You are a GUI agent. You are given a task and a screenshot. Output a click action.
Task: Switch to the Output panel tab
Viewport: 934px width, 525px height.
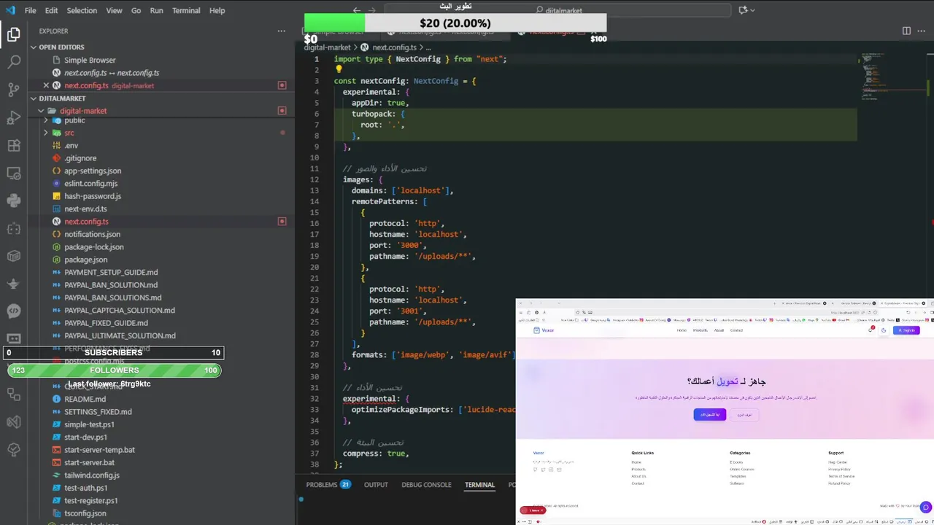[x=376, y=485]
